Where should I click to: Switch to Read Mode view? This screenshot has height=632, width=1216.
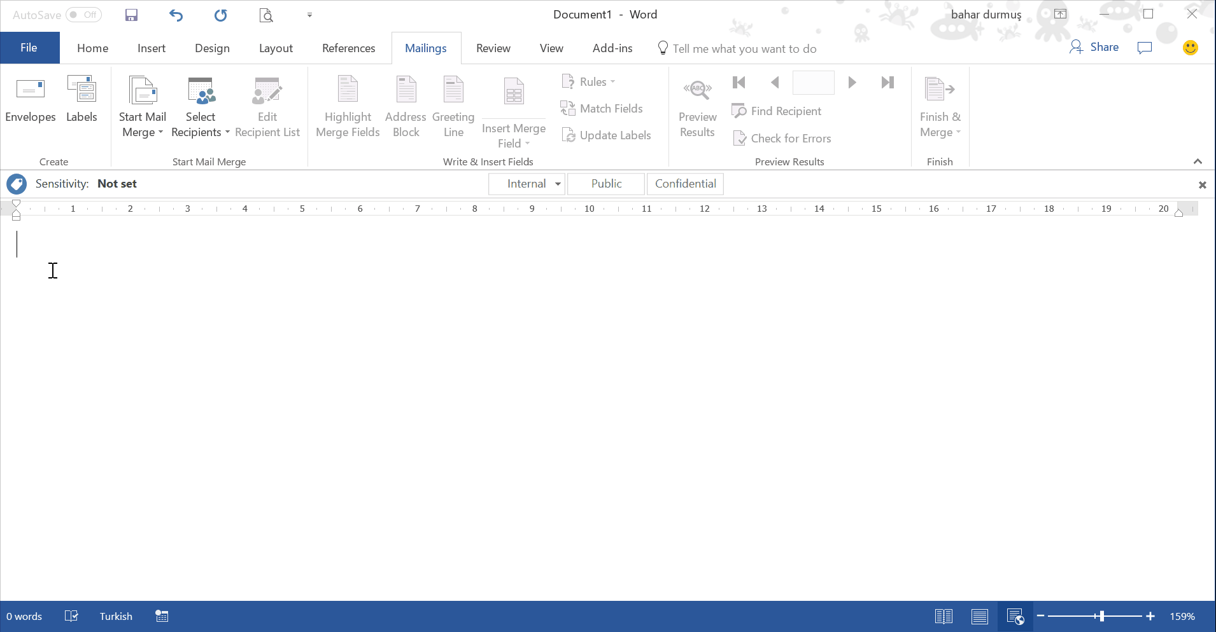click(x=944, y=616)
